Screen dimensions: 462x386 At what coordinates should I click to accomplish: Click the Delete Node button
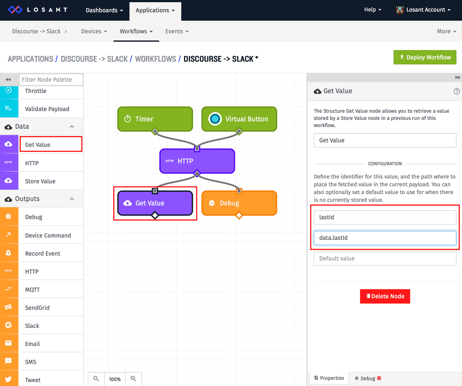(x=385, y=296)
